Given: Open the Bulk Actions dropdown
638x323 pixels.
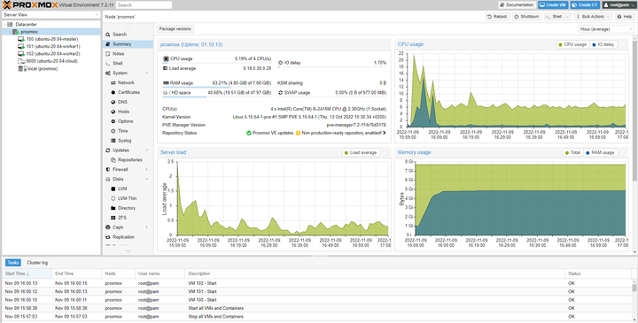Looking at the screenshot, I should point(593,17).
